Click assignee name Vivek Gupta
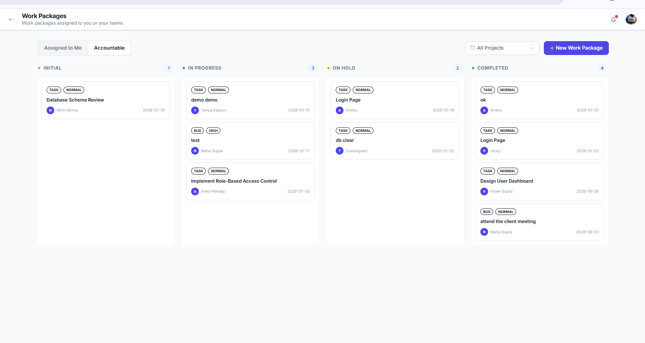Image resolution: width=645 pixels, height=343 pixels. tap(501, 191)
